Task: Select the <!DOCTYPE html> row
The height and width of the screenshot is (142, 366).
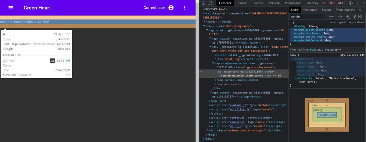Action: pos(215,9)
